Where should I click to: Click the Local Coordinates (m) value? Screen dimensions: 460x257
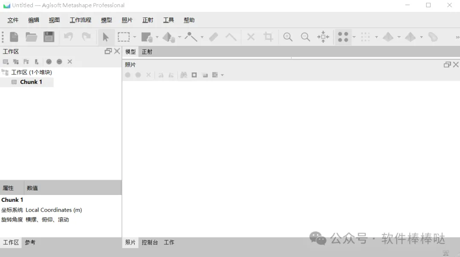[x=54, y=210]
